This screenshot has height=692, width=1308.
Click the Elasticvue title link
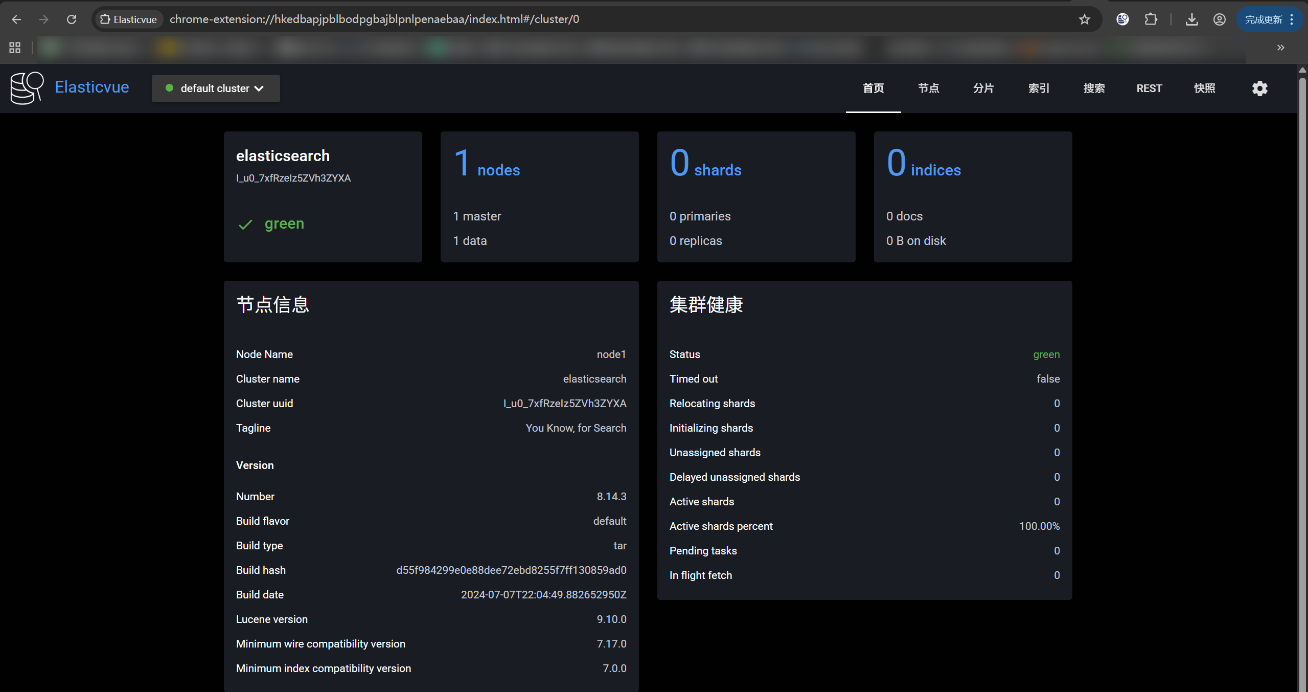[92, 87]
